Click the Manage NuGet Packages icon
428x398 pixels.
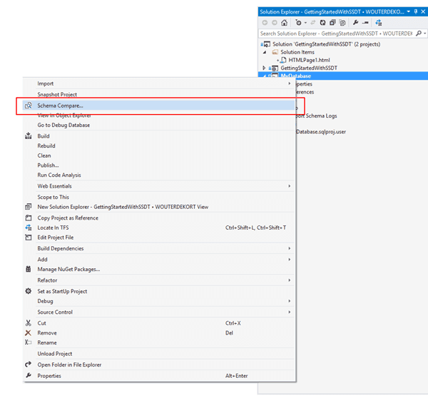29,269
